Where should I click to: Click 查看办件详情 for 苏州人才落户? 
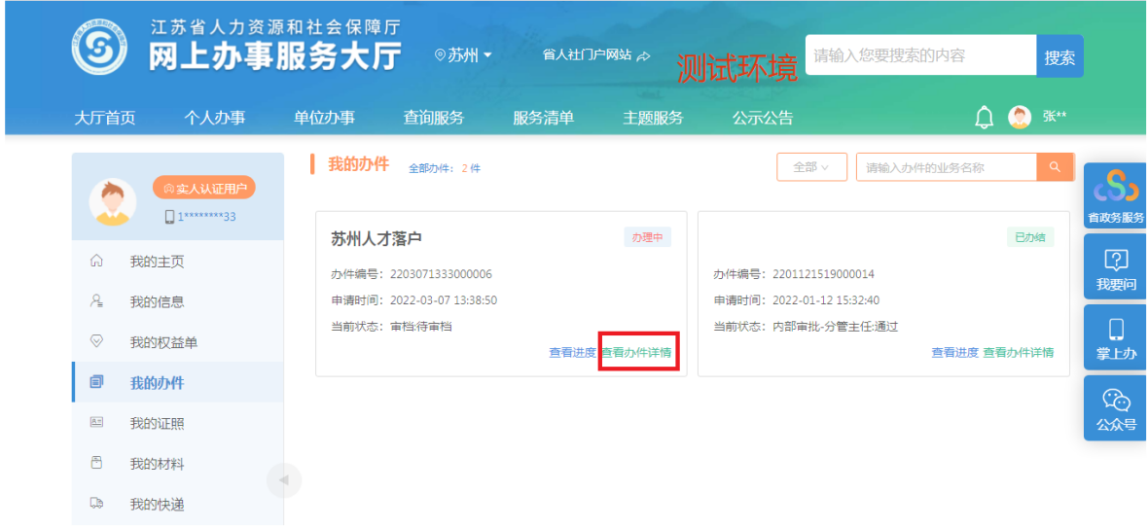[636, 353]
